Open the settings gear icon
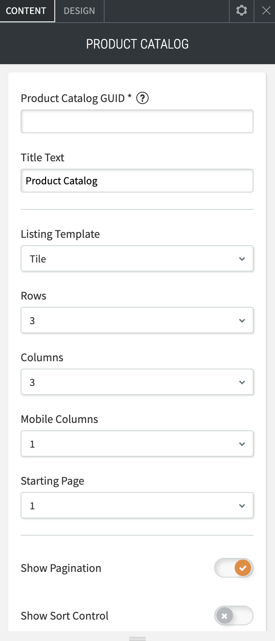The width and height of the screenshot is (275, 641). pyautogui.click(x=242, y=11)
